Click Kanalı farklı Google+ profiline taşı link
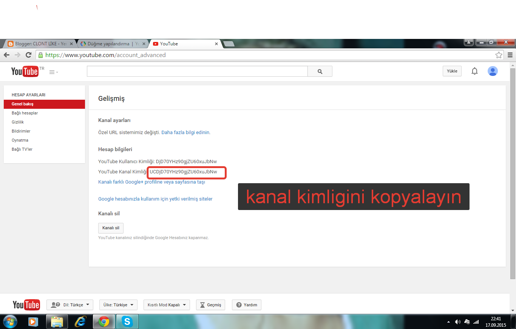Image resolution: width=516 pixels, height=329 pixels. tap(151, 182)
